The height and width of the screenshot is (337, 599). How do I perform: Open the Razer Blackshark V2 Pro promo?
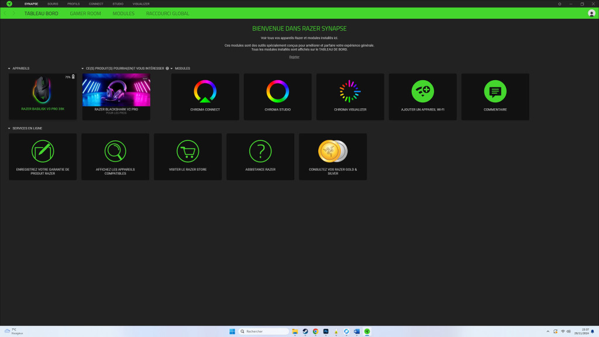116,97
